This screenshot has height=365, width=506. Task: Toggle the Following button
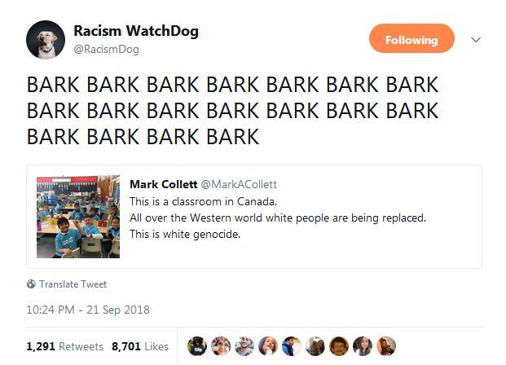click(411, 38)
